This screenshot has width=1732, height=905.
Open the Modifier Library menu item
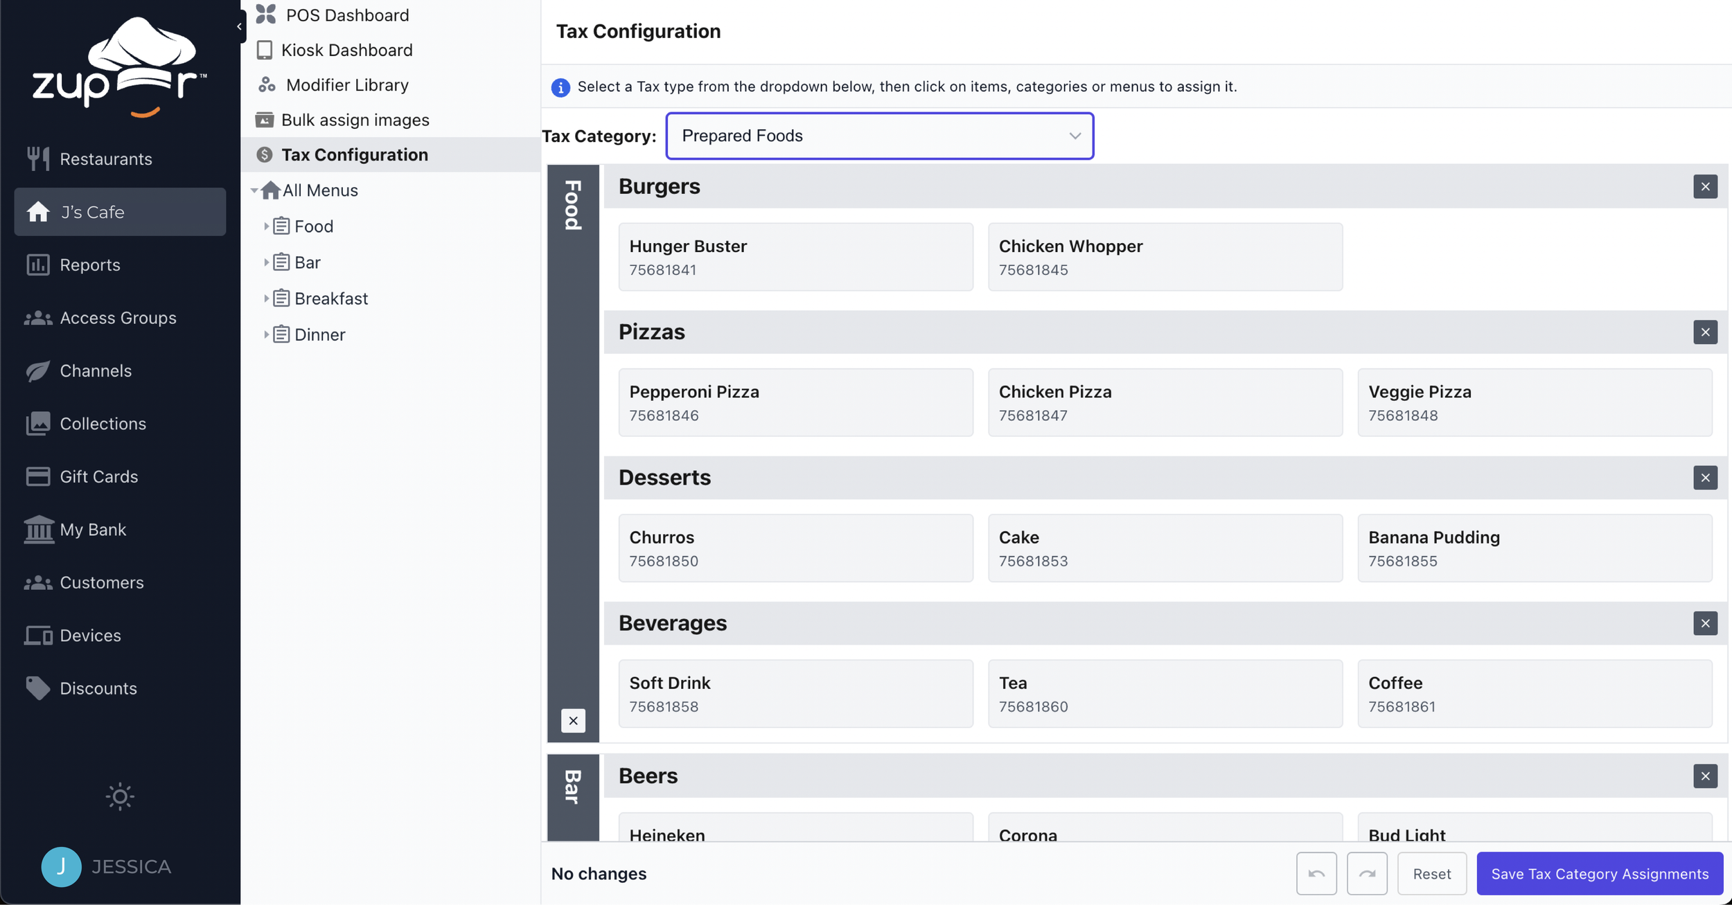coord(346,84)
